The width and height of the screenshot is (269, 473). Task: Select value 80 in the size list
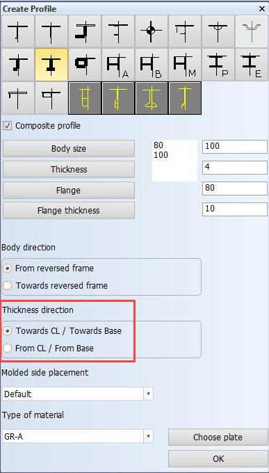pos(158,145)
